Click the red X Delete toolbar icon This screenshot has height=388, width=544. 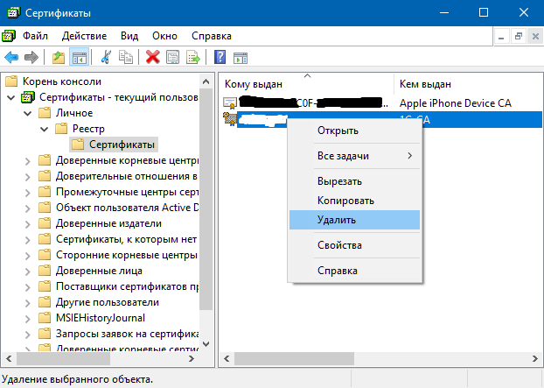click(153, 58)
